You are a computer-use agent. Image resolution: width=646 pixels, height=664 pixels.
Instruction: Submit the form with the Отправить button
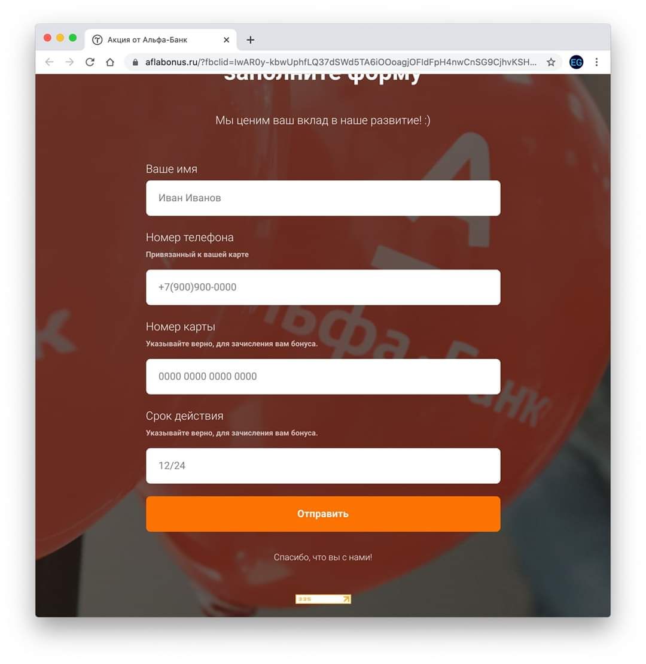coord(323,514)
